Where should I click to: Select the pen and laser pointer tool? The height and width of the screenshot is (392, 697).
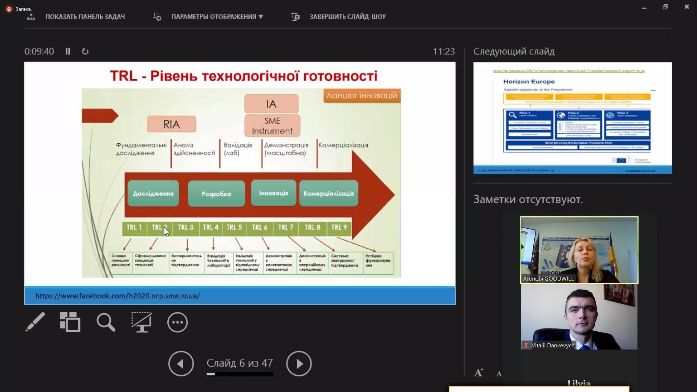tap(35, 322)
